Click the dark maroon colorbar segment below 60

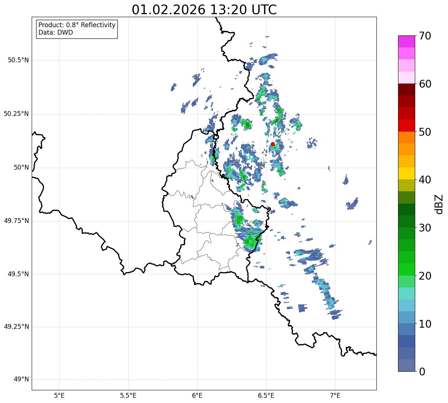(x=407, y=90)
